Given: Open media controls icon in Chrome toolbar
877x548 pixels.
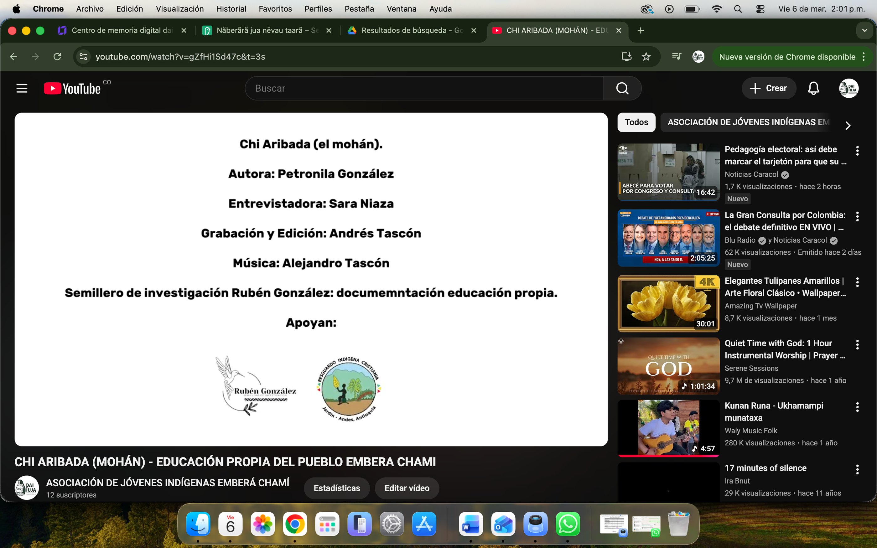Looking at the screenshot, I should [x=676, y=57].
